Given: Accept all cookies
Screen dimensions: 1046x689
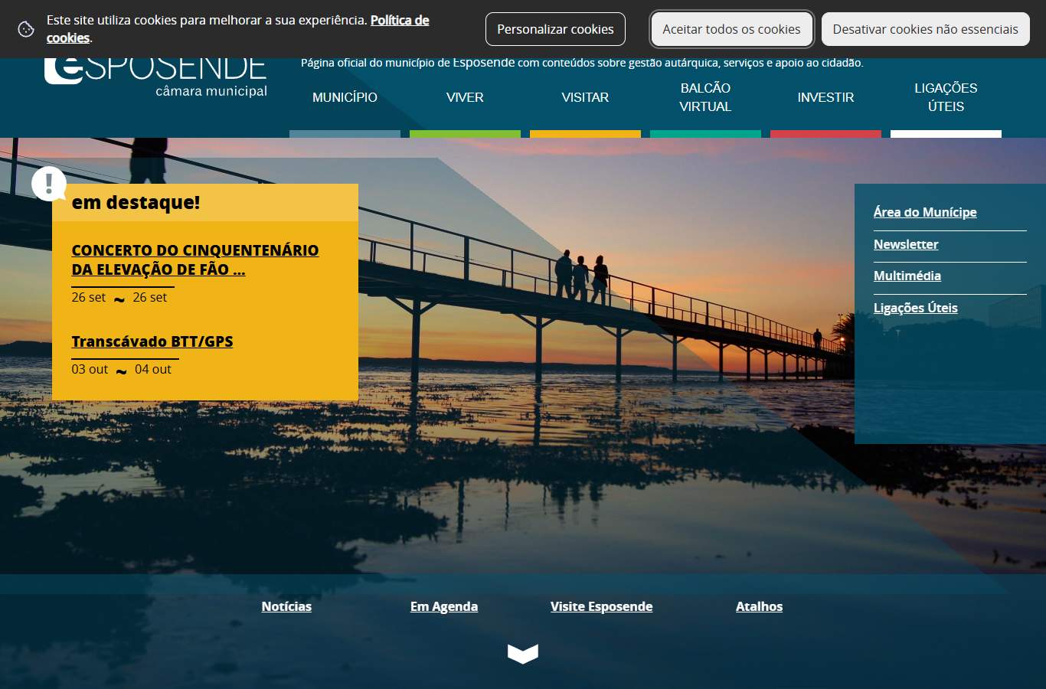Looking at the screenshot, I should click(x=731, y=29).
